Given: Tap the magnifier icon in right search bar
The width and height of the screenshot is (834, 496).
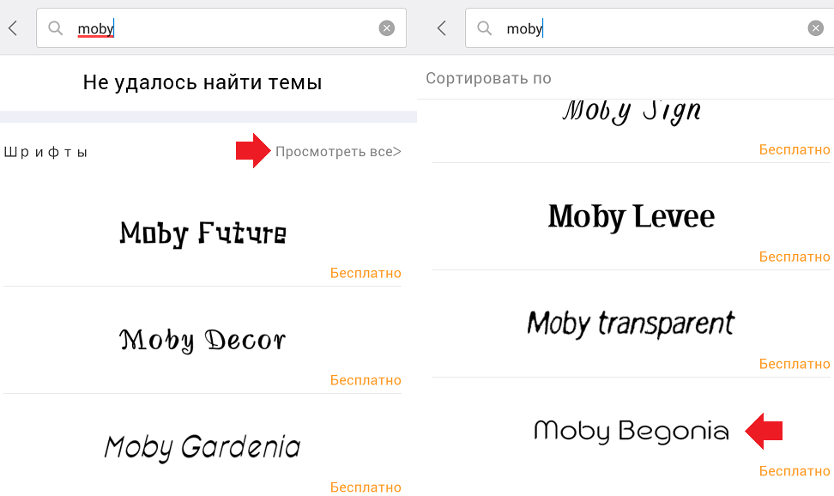Looking at the screenshot, I should pyautogui.click(x=485, y=28).
